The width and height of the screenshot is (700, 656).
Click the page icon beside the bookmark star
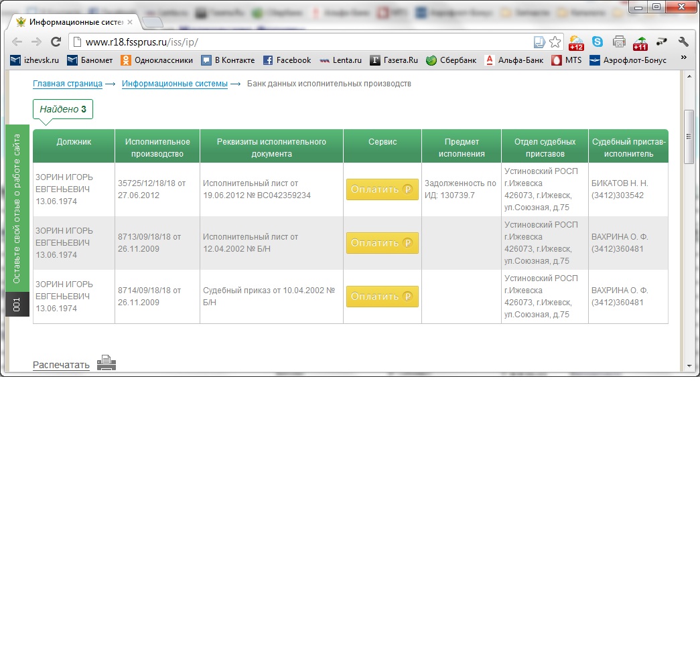tap(539, 42)
